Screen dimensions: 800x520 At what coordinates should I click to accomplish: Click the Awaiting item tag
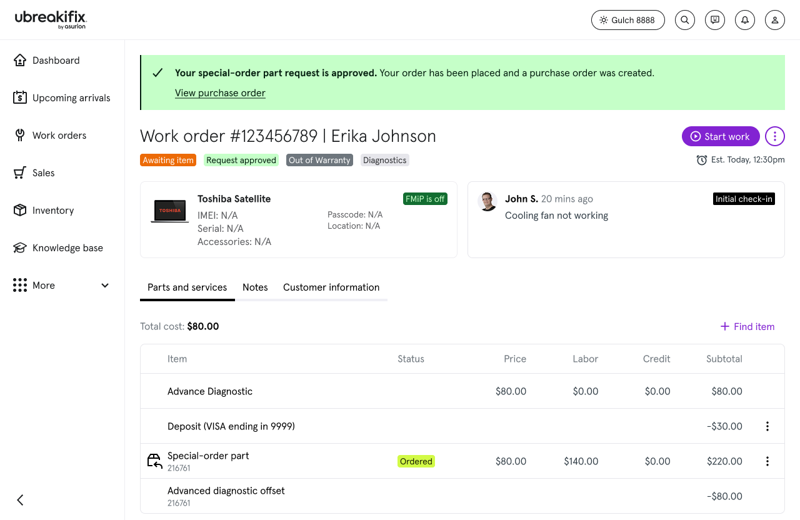(x=168, y=160)
